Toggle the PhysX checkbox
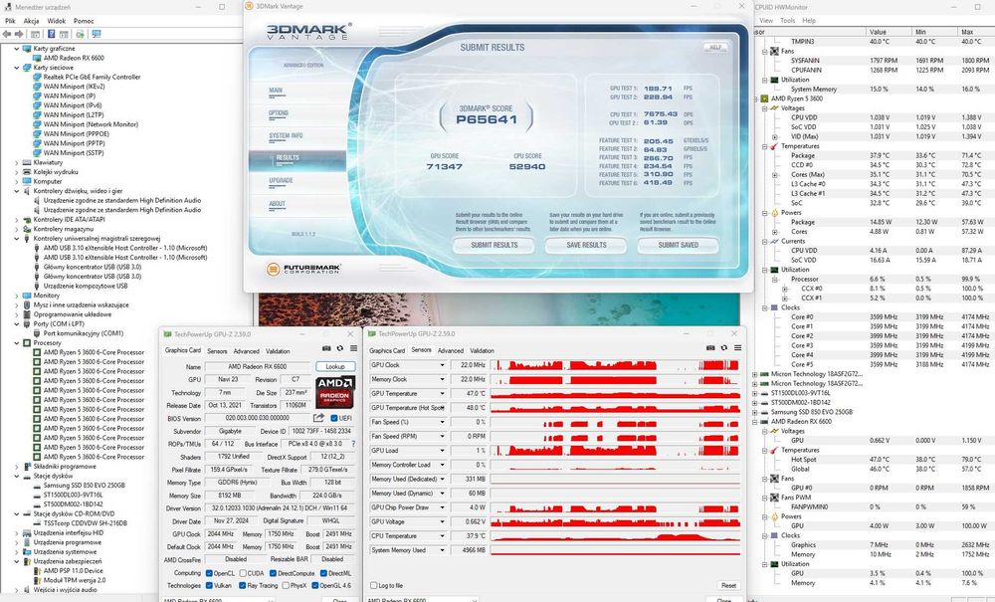This screenshot has height=602, width=995. 286,585
